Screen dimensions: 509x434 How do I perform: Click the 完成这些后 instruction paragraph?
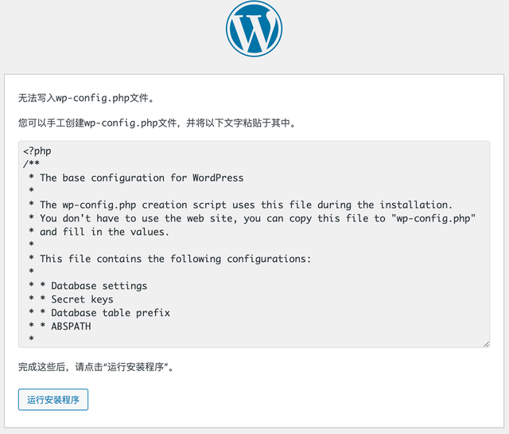click(96, 367)
